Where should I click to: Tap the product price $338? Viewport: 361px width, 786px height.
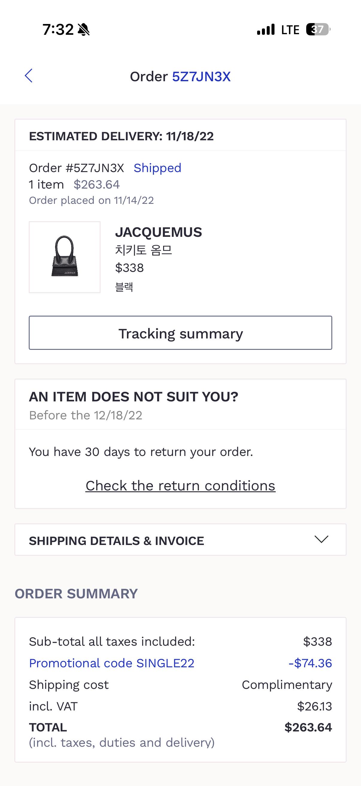[130, 268]
